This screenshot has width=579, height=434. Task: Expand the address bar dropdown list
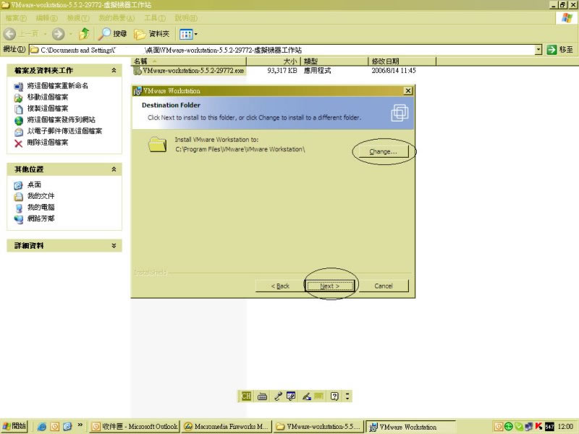click(x=538, y=50)
